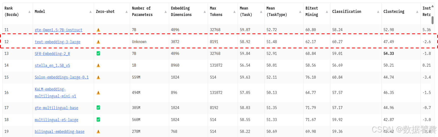Select Clustering value 42.87
This screenshot has width=438, height=137.
tap(389, 120)
